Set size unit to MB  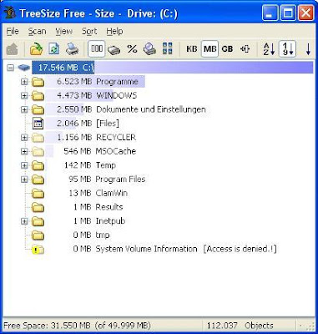(x=209, y=49)
